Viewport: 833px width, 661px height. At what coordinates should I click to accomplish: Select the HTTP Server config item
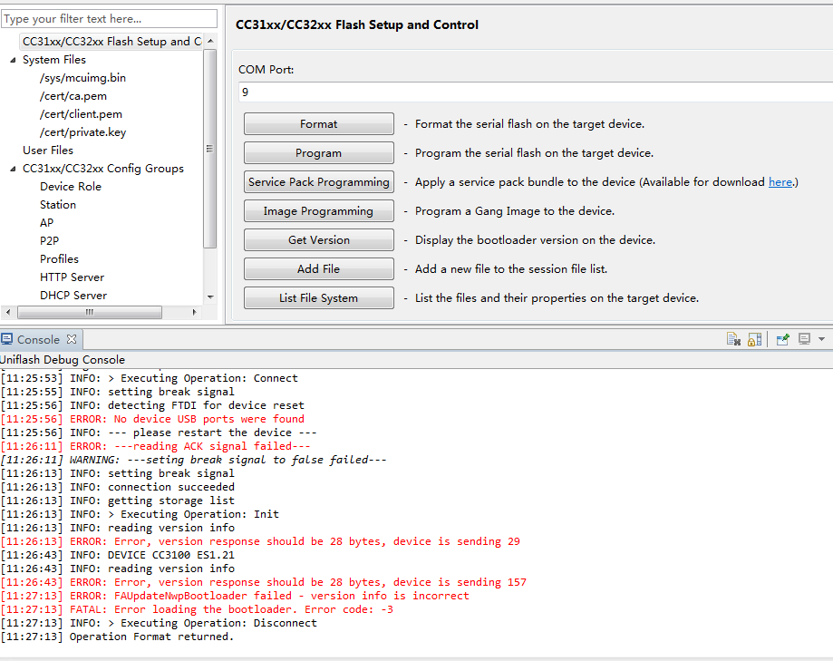coord(73,277)
